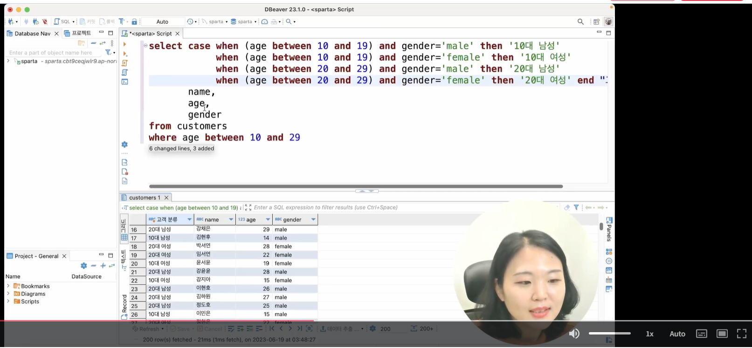This screenshot has width=752, height=348.
Task: Open the transaction log clock icon
Action: click(x=190, y=21)
